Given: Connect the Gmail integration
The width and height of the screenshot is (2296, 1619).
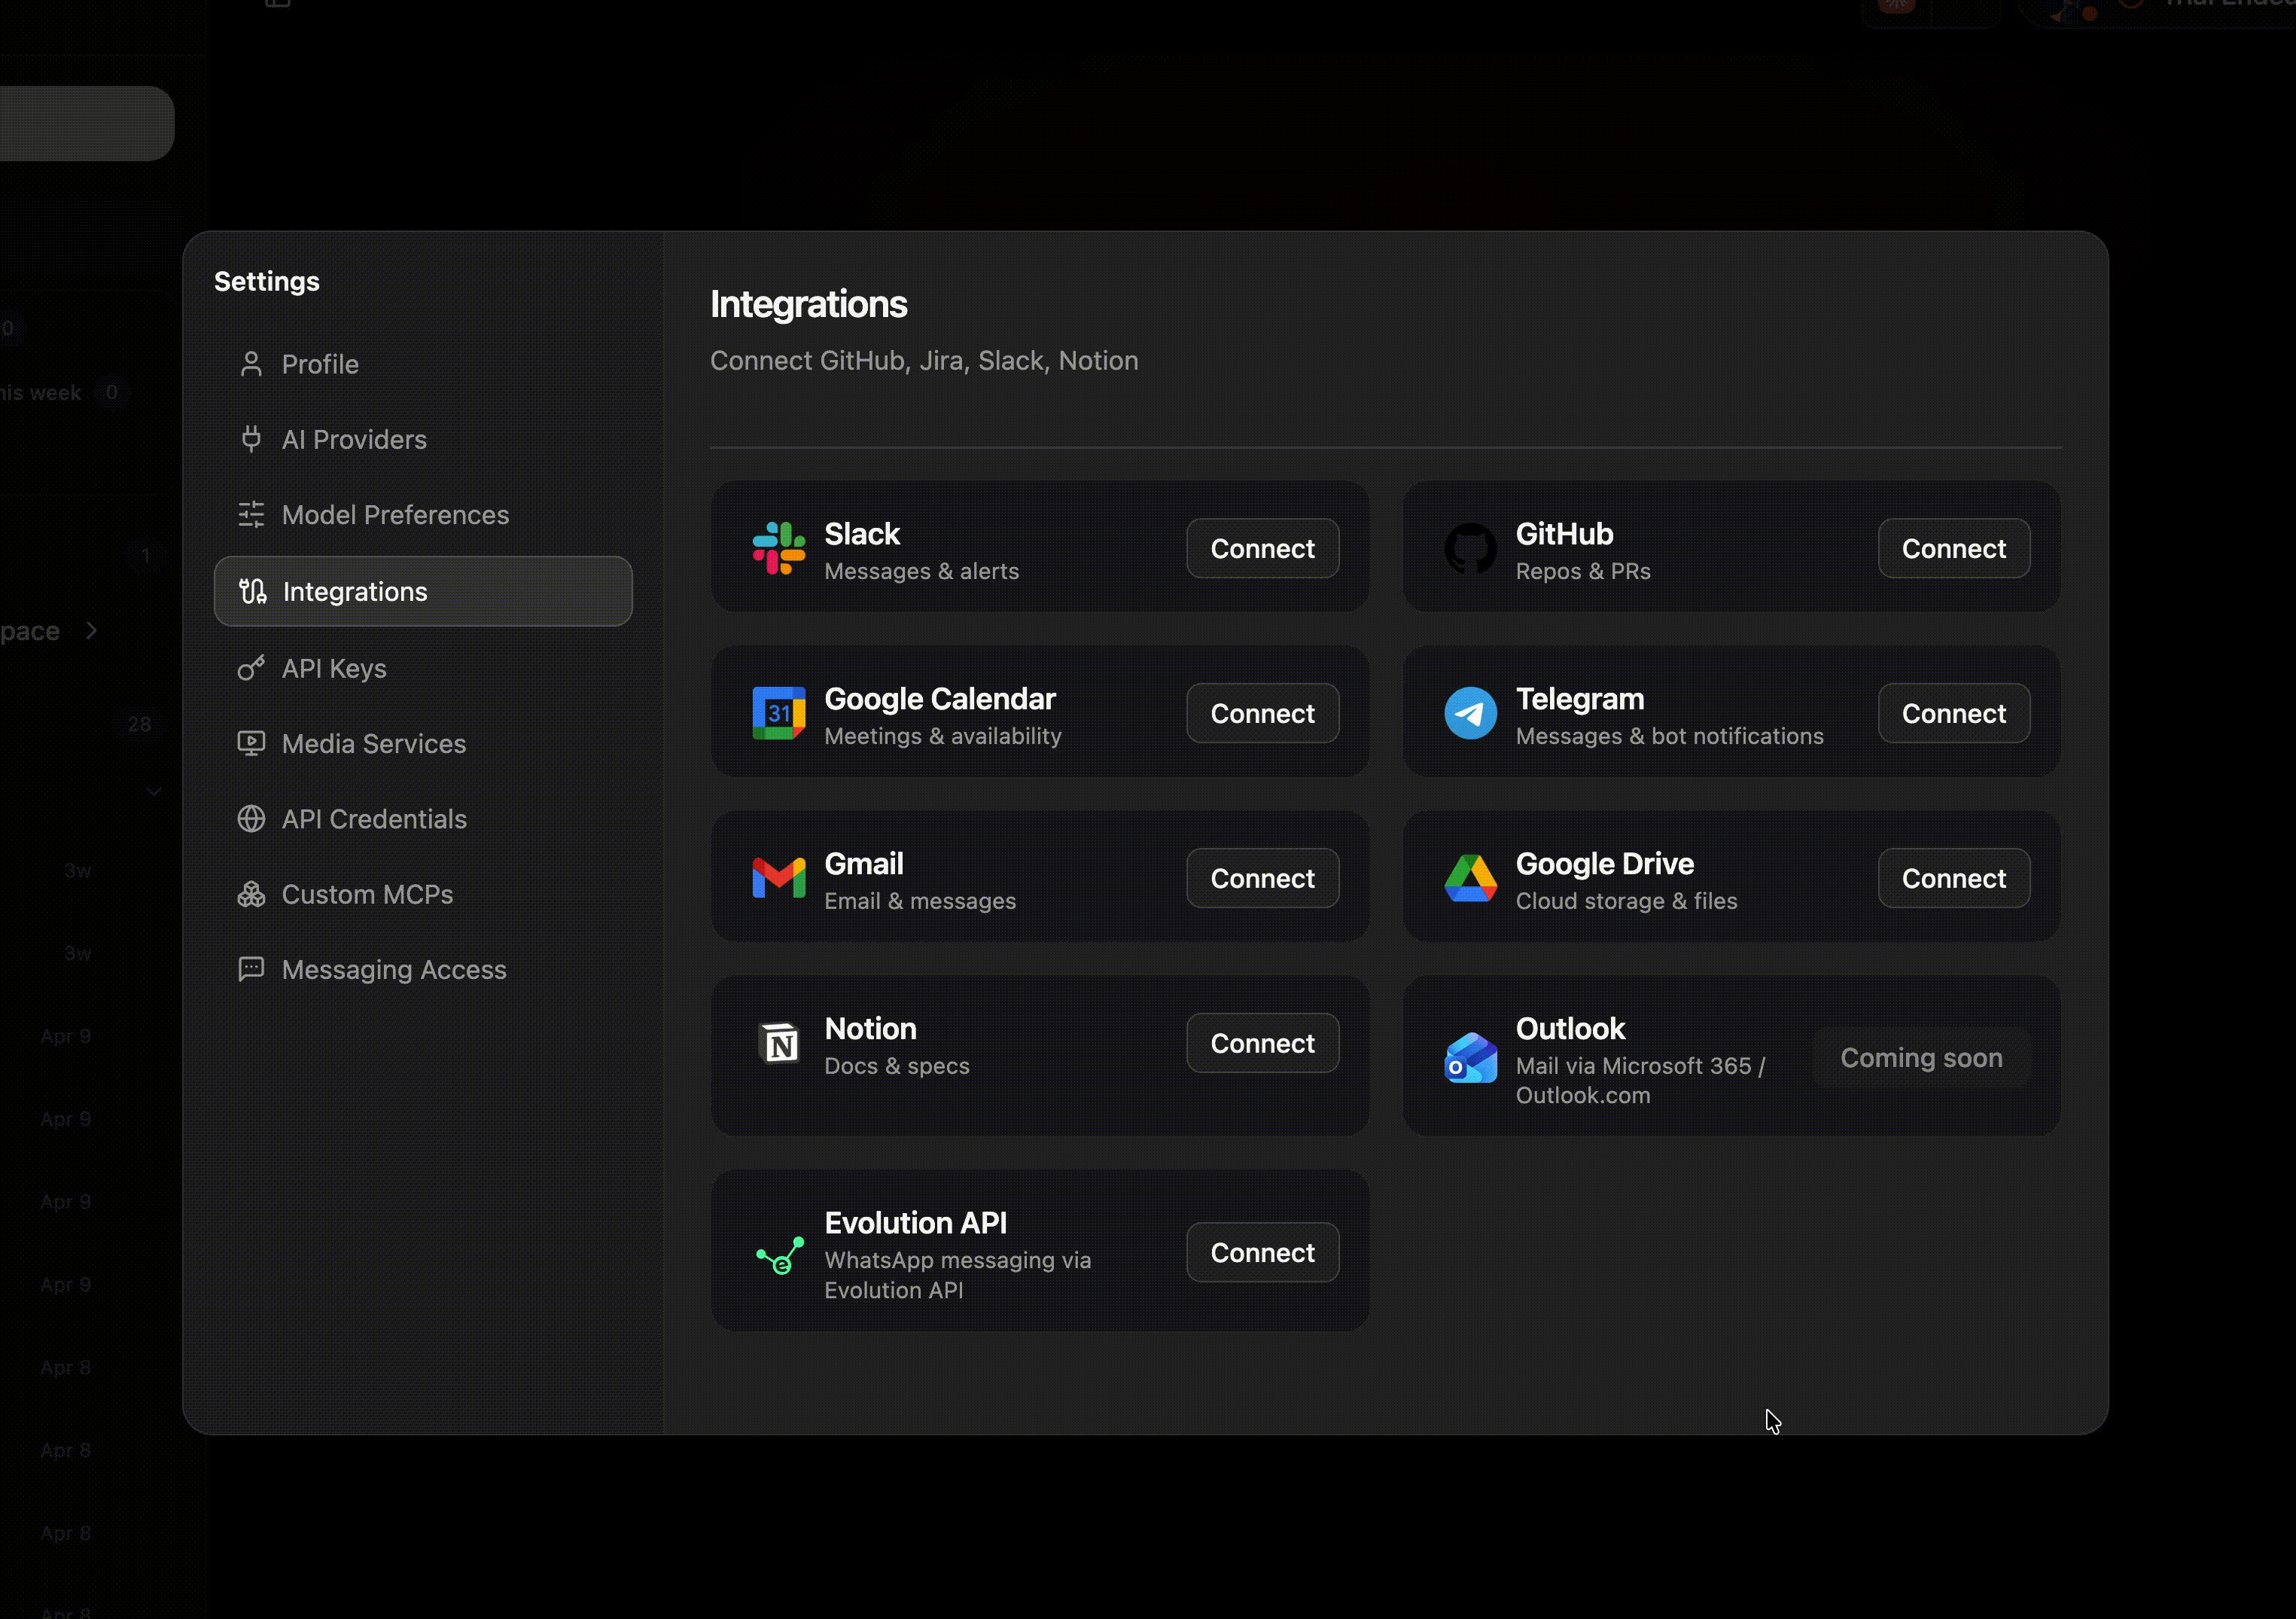Looking at the screenshot, I should click(1262, 879).
